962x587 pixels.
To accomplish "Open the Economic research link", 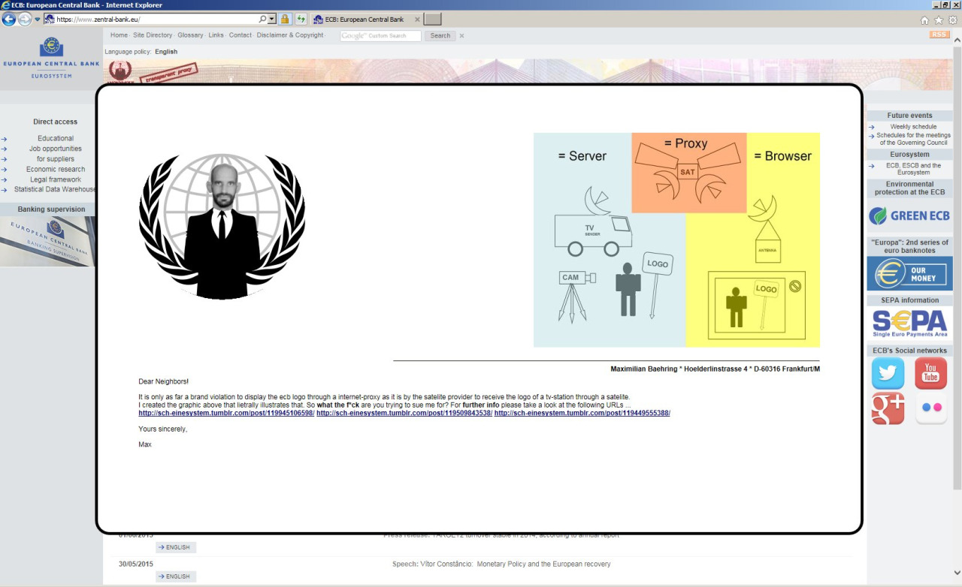I will click(56, 169).
